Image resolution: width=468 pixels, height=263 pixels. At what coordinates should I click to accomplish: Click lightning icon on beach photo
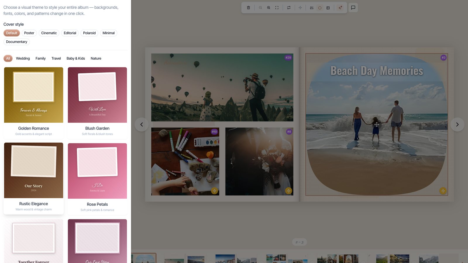point(443,191)
